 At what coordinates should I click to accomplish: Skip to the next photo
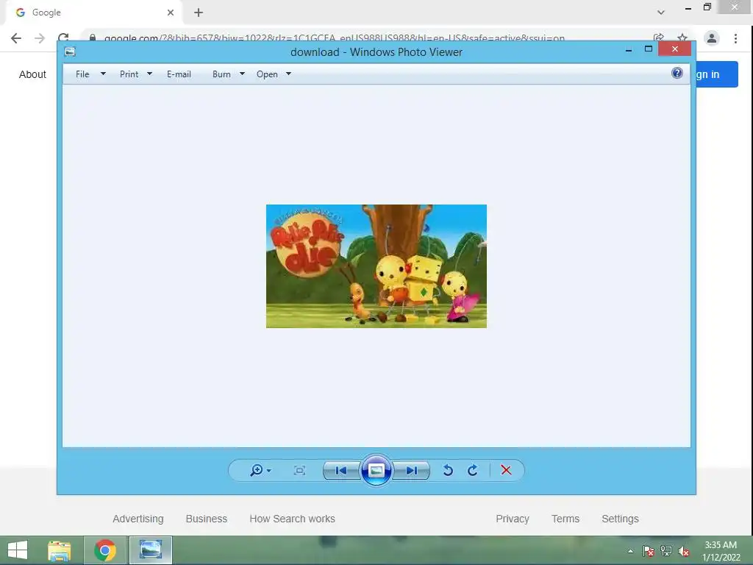coord(412,471)
